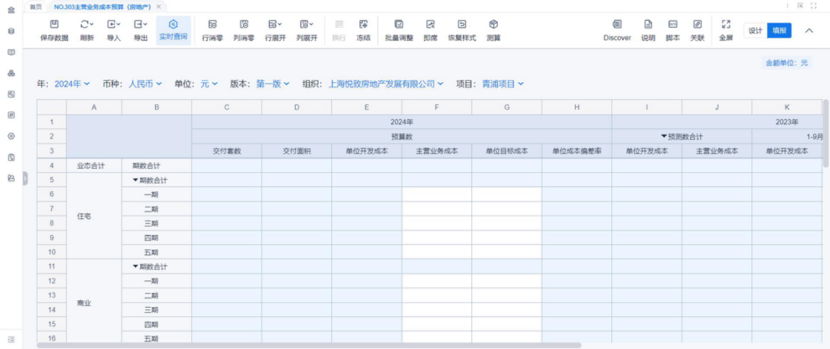This screenshot has height=349, width=830.
Task: Select the 住宅 一期 主营业务成本 cell
Action: coord(437,194)
